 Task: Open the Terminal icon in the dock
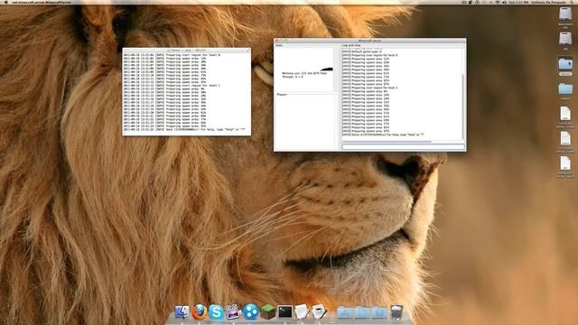click(285, 312)
